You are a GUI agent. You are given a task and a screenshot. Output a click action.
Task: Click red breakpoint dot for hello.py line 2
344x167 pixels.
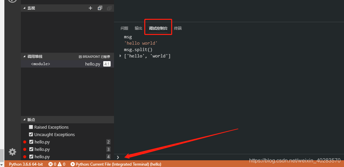pyautogui.click(x=25, y=142)
